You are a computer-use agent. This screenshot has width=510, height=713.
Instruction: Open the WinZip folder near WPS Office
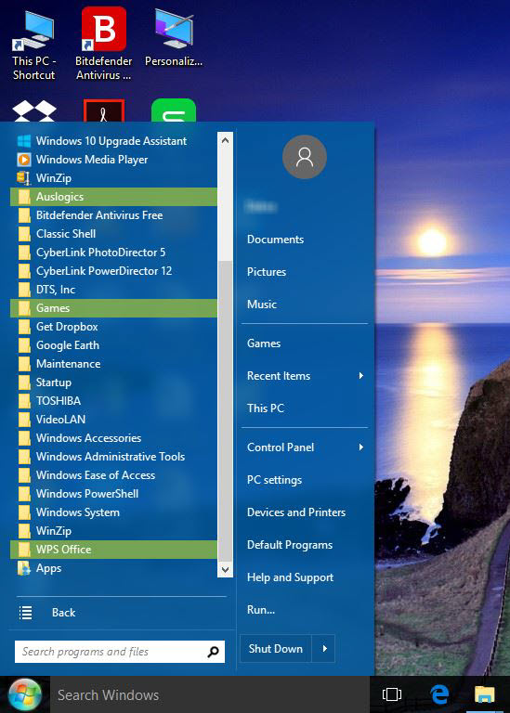click(113, 531)
